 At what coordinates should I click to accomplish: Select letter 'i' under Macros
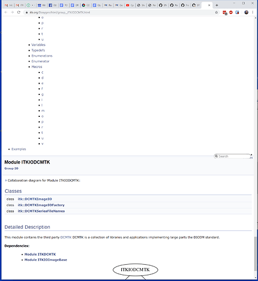42,99
